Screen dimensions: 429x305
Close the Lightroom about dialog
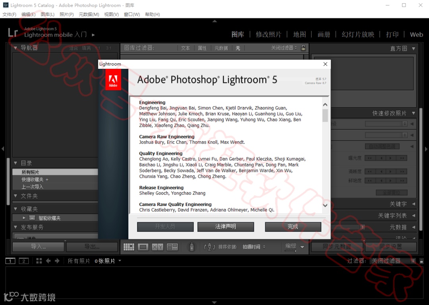[325, 64]
